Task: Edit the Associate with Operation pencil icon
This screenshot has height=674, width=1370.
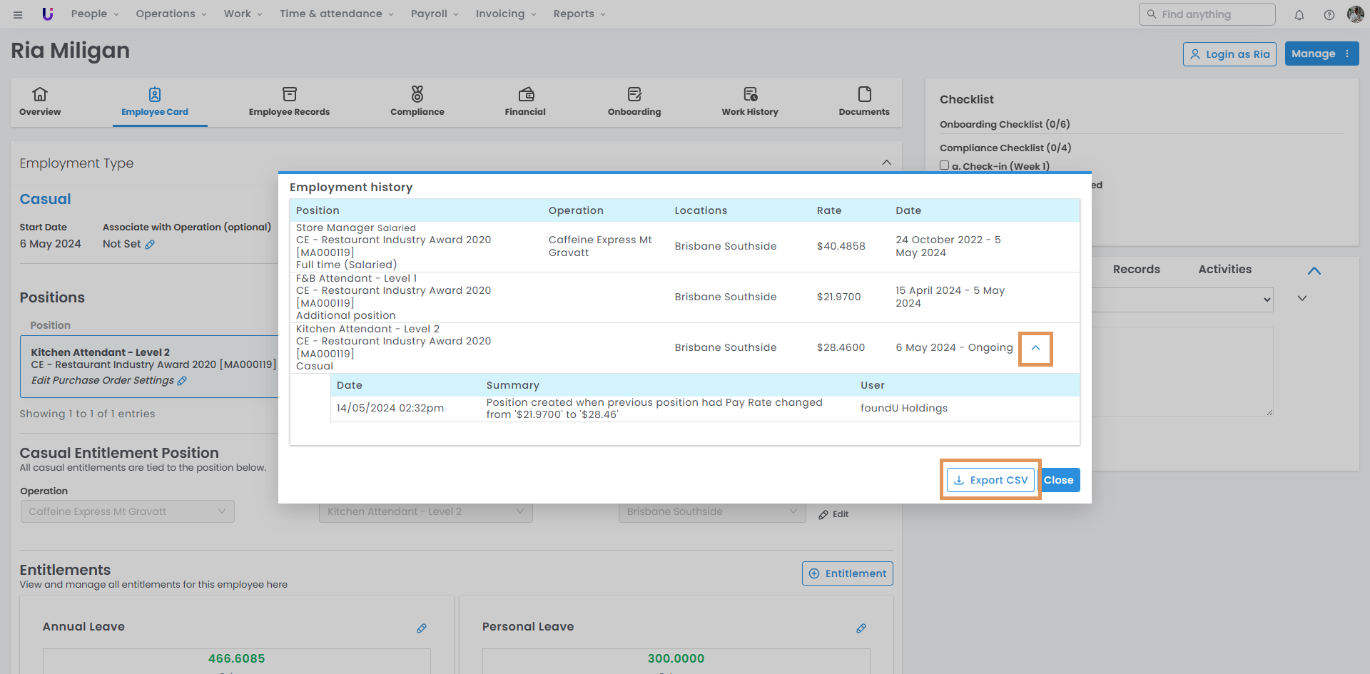Action: click(150, 245)
